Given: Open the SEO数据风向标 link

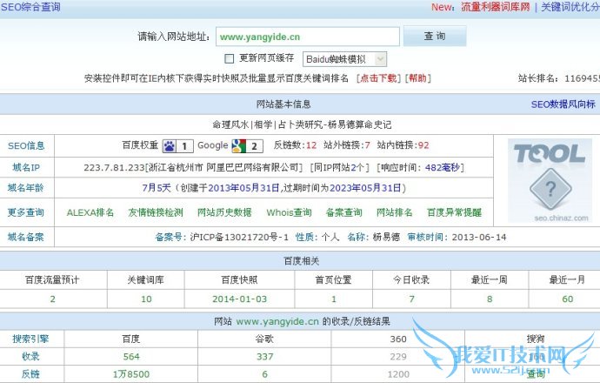Looking at the screenshot, I should (x=563, y=104).
